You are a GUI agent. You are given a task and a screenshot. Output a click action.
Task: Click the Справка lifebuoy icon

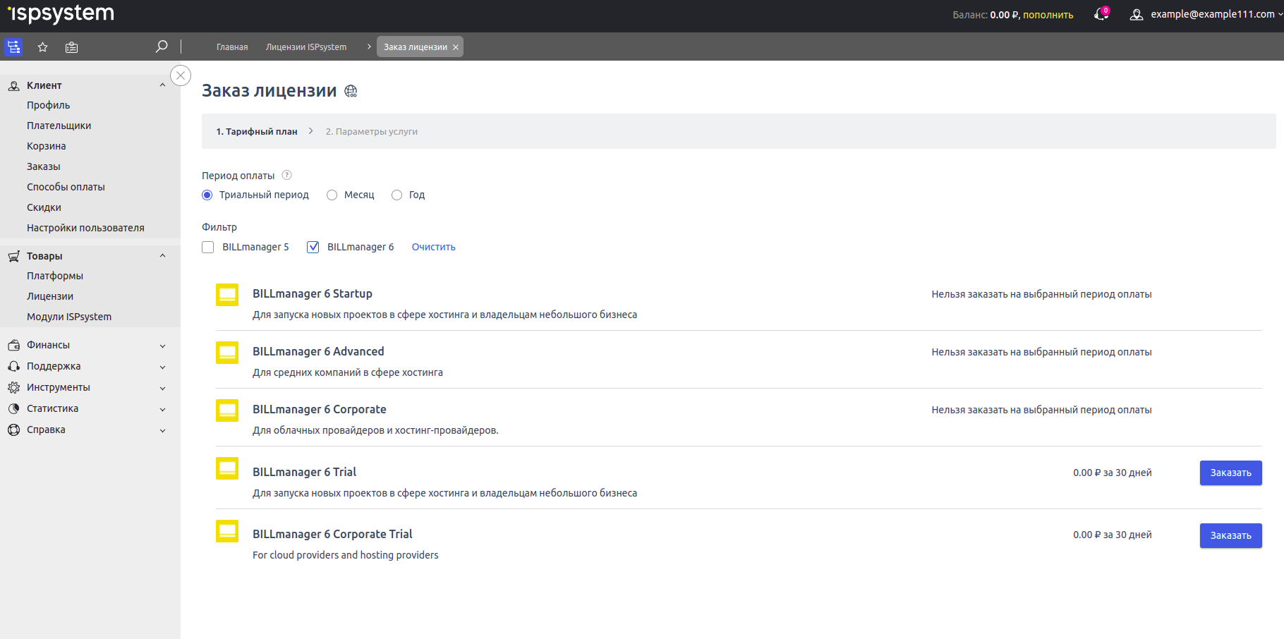[13, 430]
